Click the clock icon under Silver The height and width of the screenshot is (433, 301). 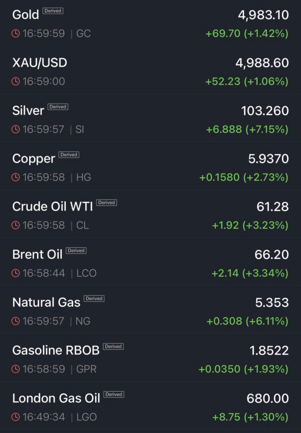click(16, 130)
